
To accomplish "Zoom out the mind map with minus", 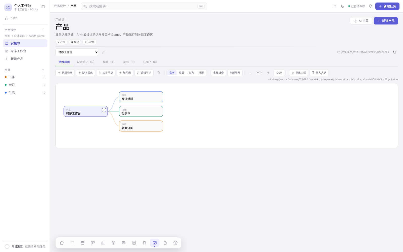I will tap(250, 73).
